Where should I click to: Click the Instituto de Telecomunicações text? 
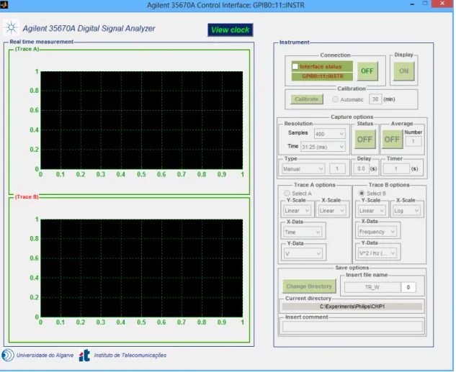click(130, 355)
